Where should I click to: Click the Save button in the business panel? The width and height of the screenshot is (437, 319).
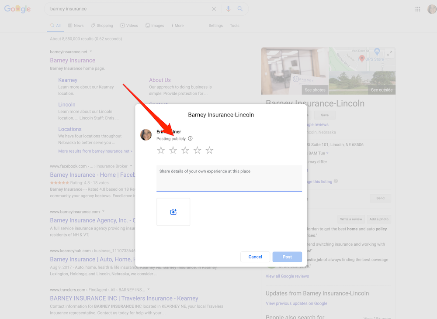click(x=325, y=115)
